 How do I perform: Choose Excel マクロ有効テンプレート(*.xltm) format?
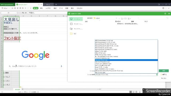[x=126, y=69]
